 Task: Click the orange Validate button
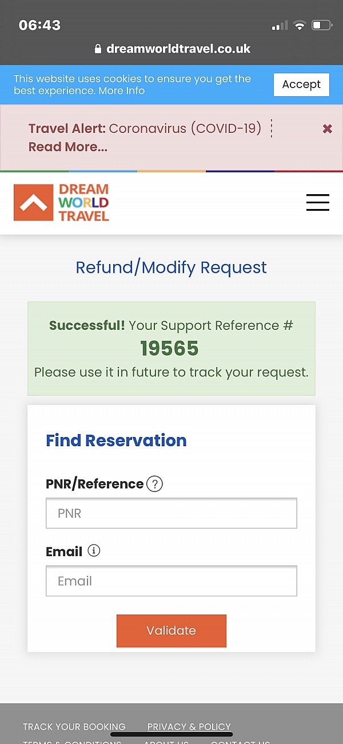click(x=171, y=631)
